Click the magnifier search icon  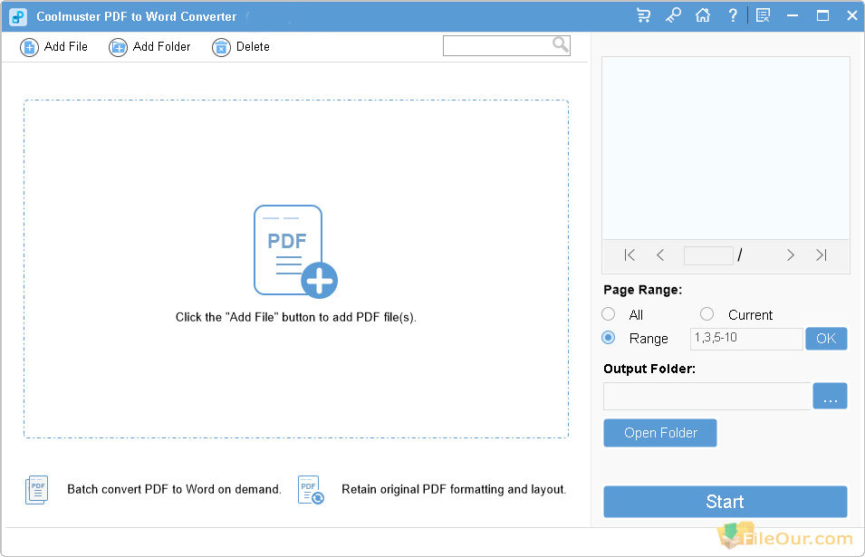coord(561,44)
